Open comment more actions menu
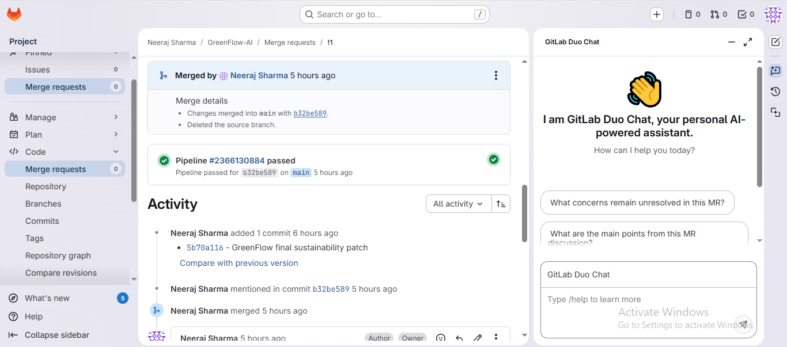 [x=496, y=338]
